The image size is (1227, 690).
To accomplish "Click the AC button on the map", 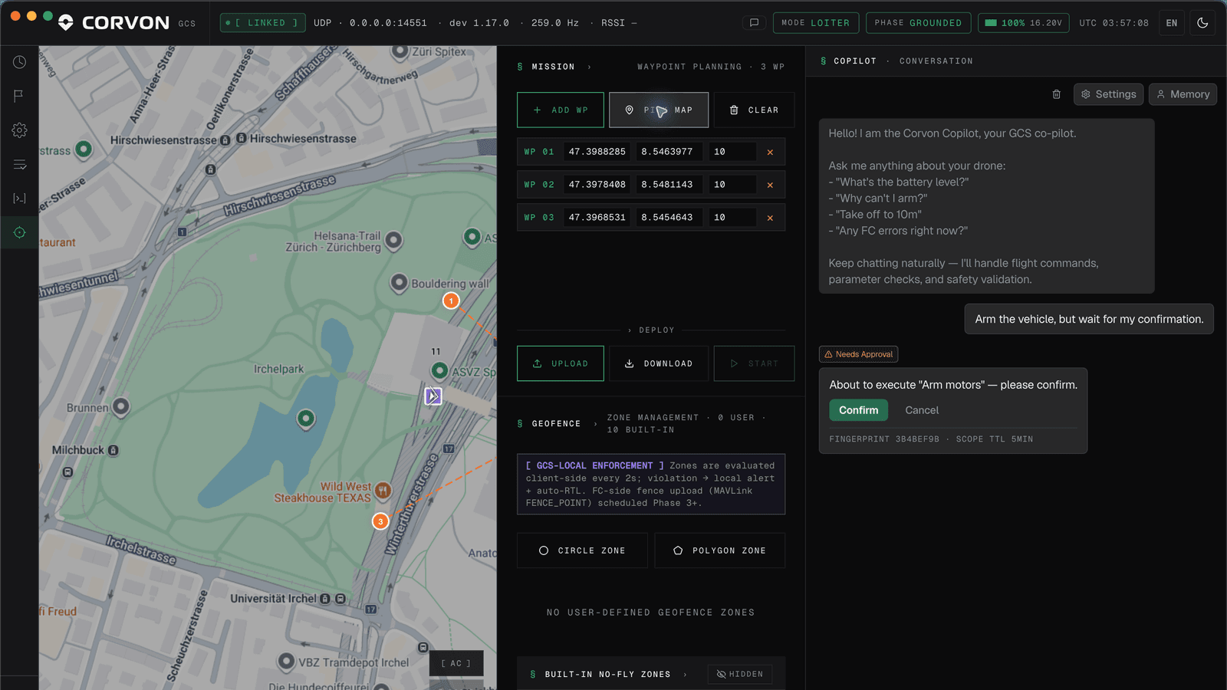I will tap(456, 663).
